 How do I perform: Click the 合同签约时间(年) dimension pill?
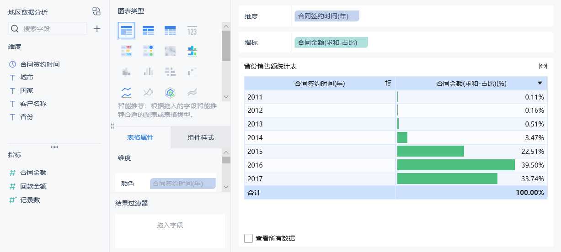click(326, 16)
